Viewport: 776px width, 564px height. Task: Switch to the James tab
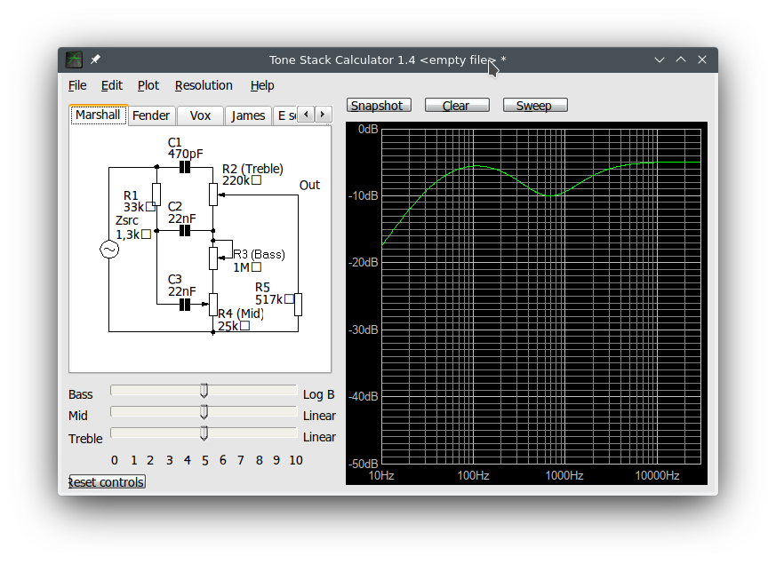248,115
